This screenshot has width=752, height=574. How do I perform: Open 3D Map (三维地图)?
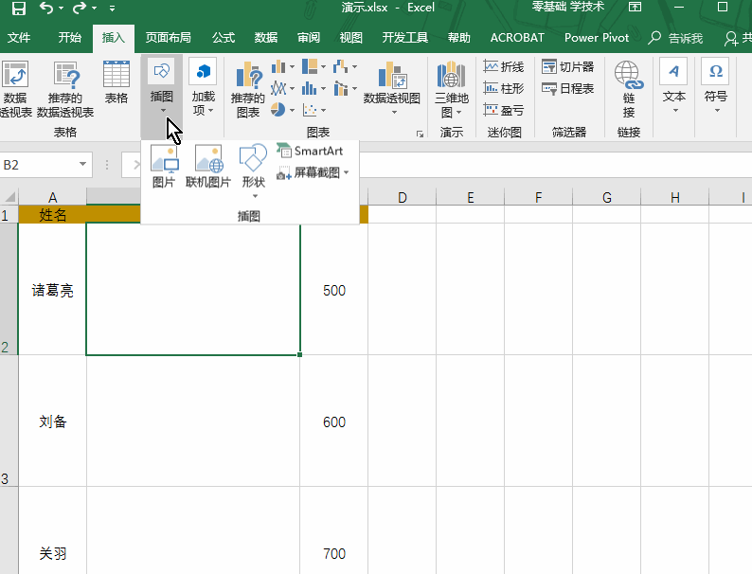[x=452, y=90]
